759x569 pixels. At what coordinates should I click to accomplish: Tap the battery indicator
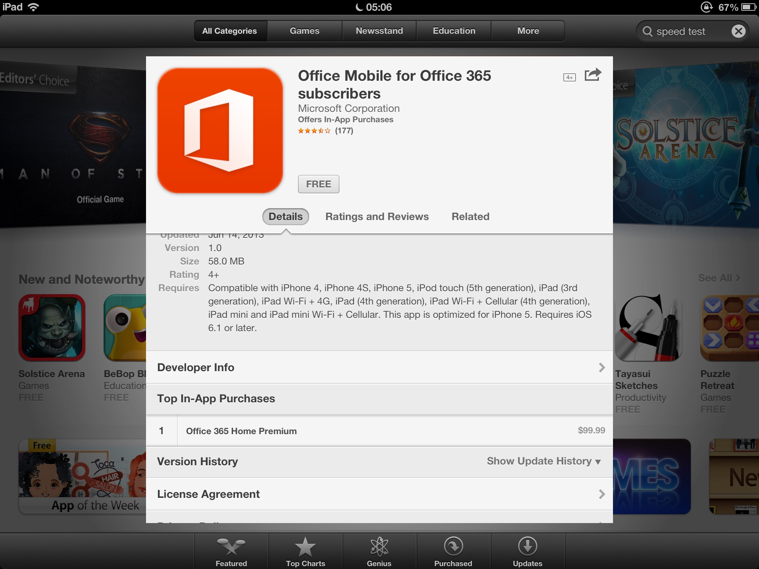tap(749, 7)
